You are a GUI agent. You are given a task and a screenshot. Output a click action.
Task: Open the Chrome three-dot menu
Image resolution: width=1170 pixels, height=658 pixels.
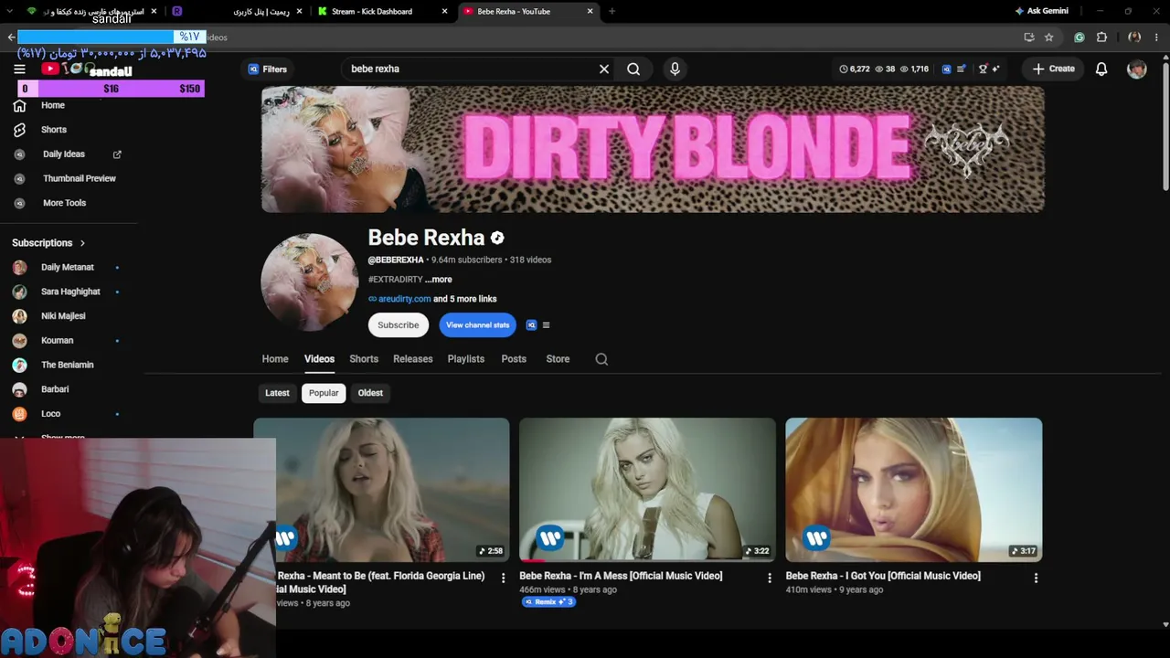point(1156,37)
